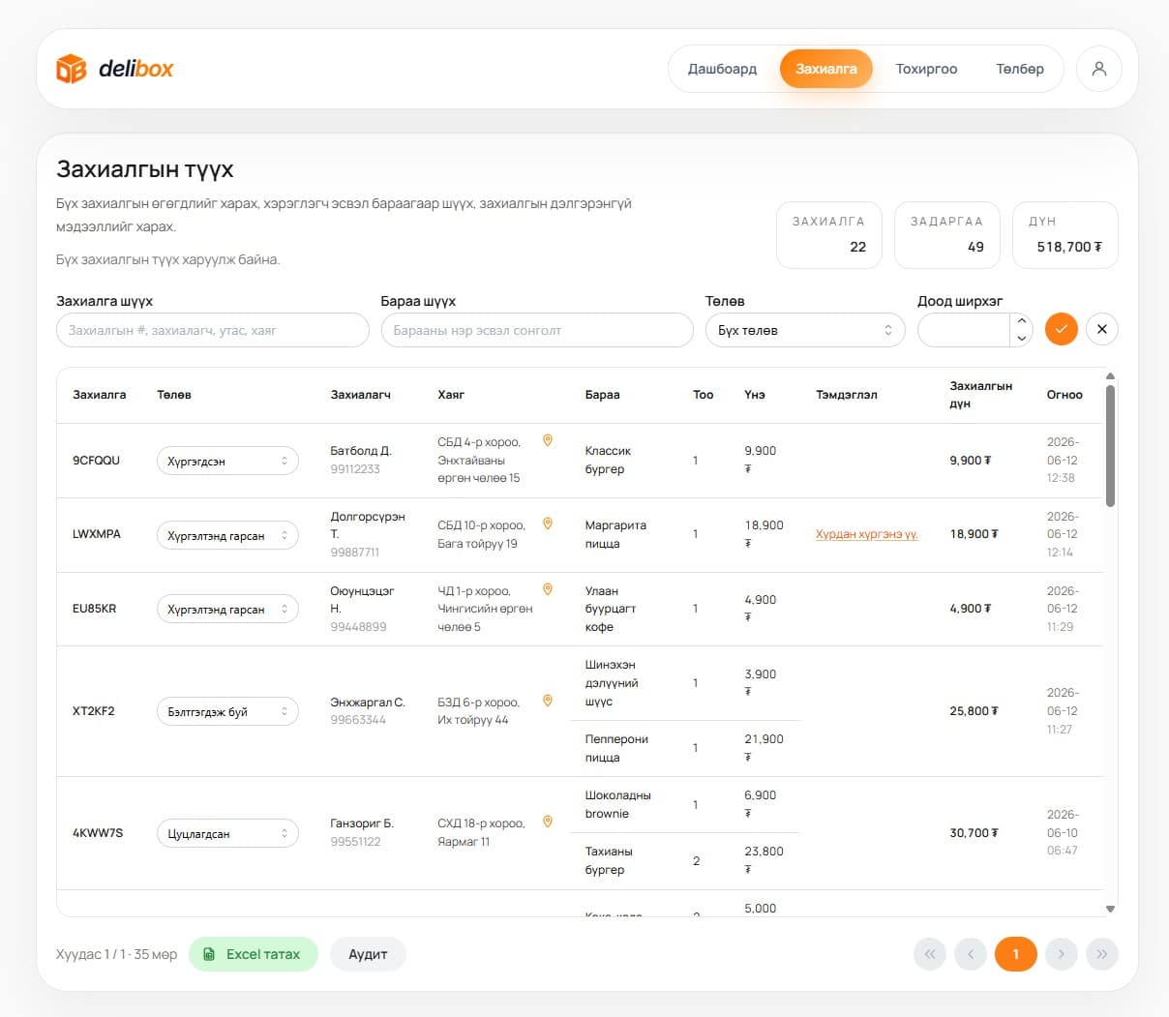Open map pin for Батболд Д. address
The height and width of the screenshot is (1017, 1169).
coord(548,440)
